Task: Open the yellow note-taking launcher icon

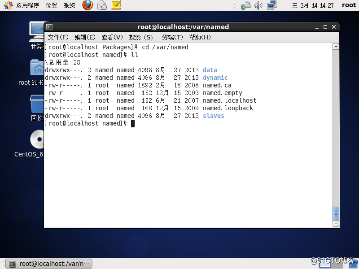Action: (x=116, y=5)
